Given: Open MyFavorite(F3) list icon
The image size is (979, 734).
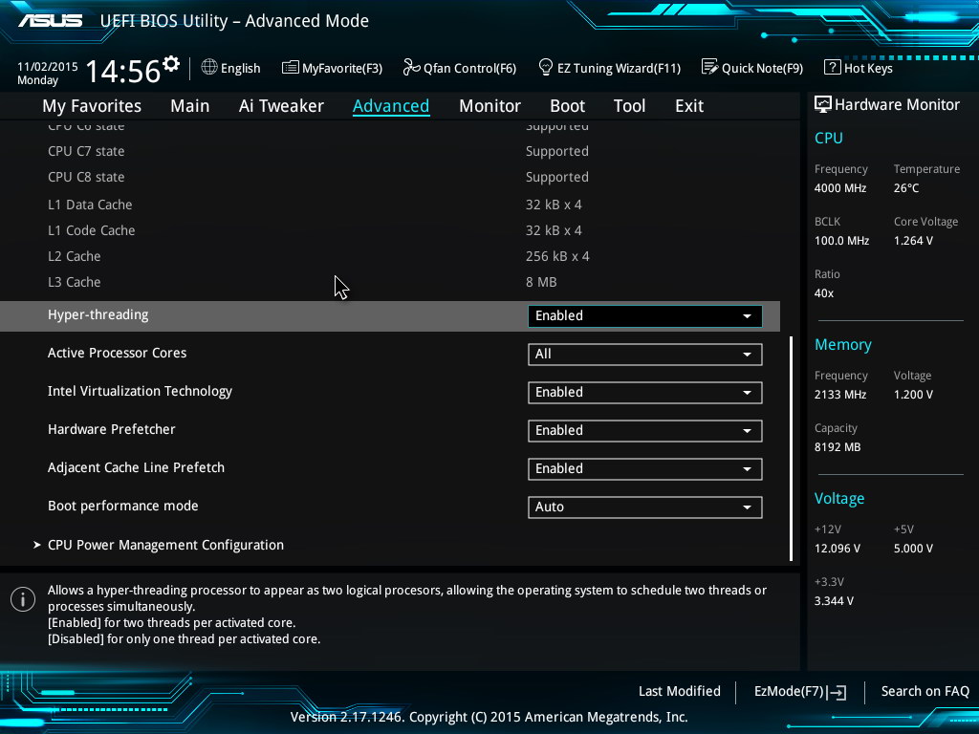Looking at the screenshot, I should [291, 68].
